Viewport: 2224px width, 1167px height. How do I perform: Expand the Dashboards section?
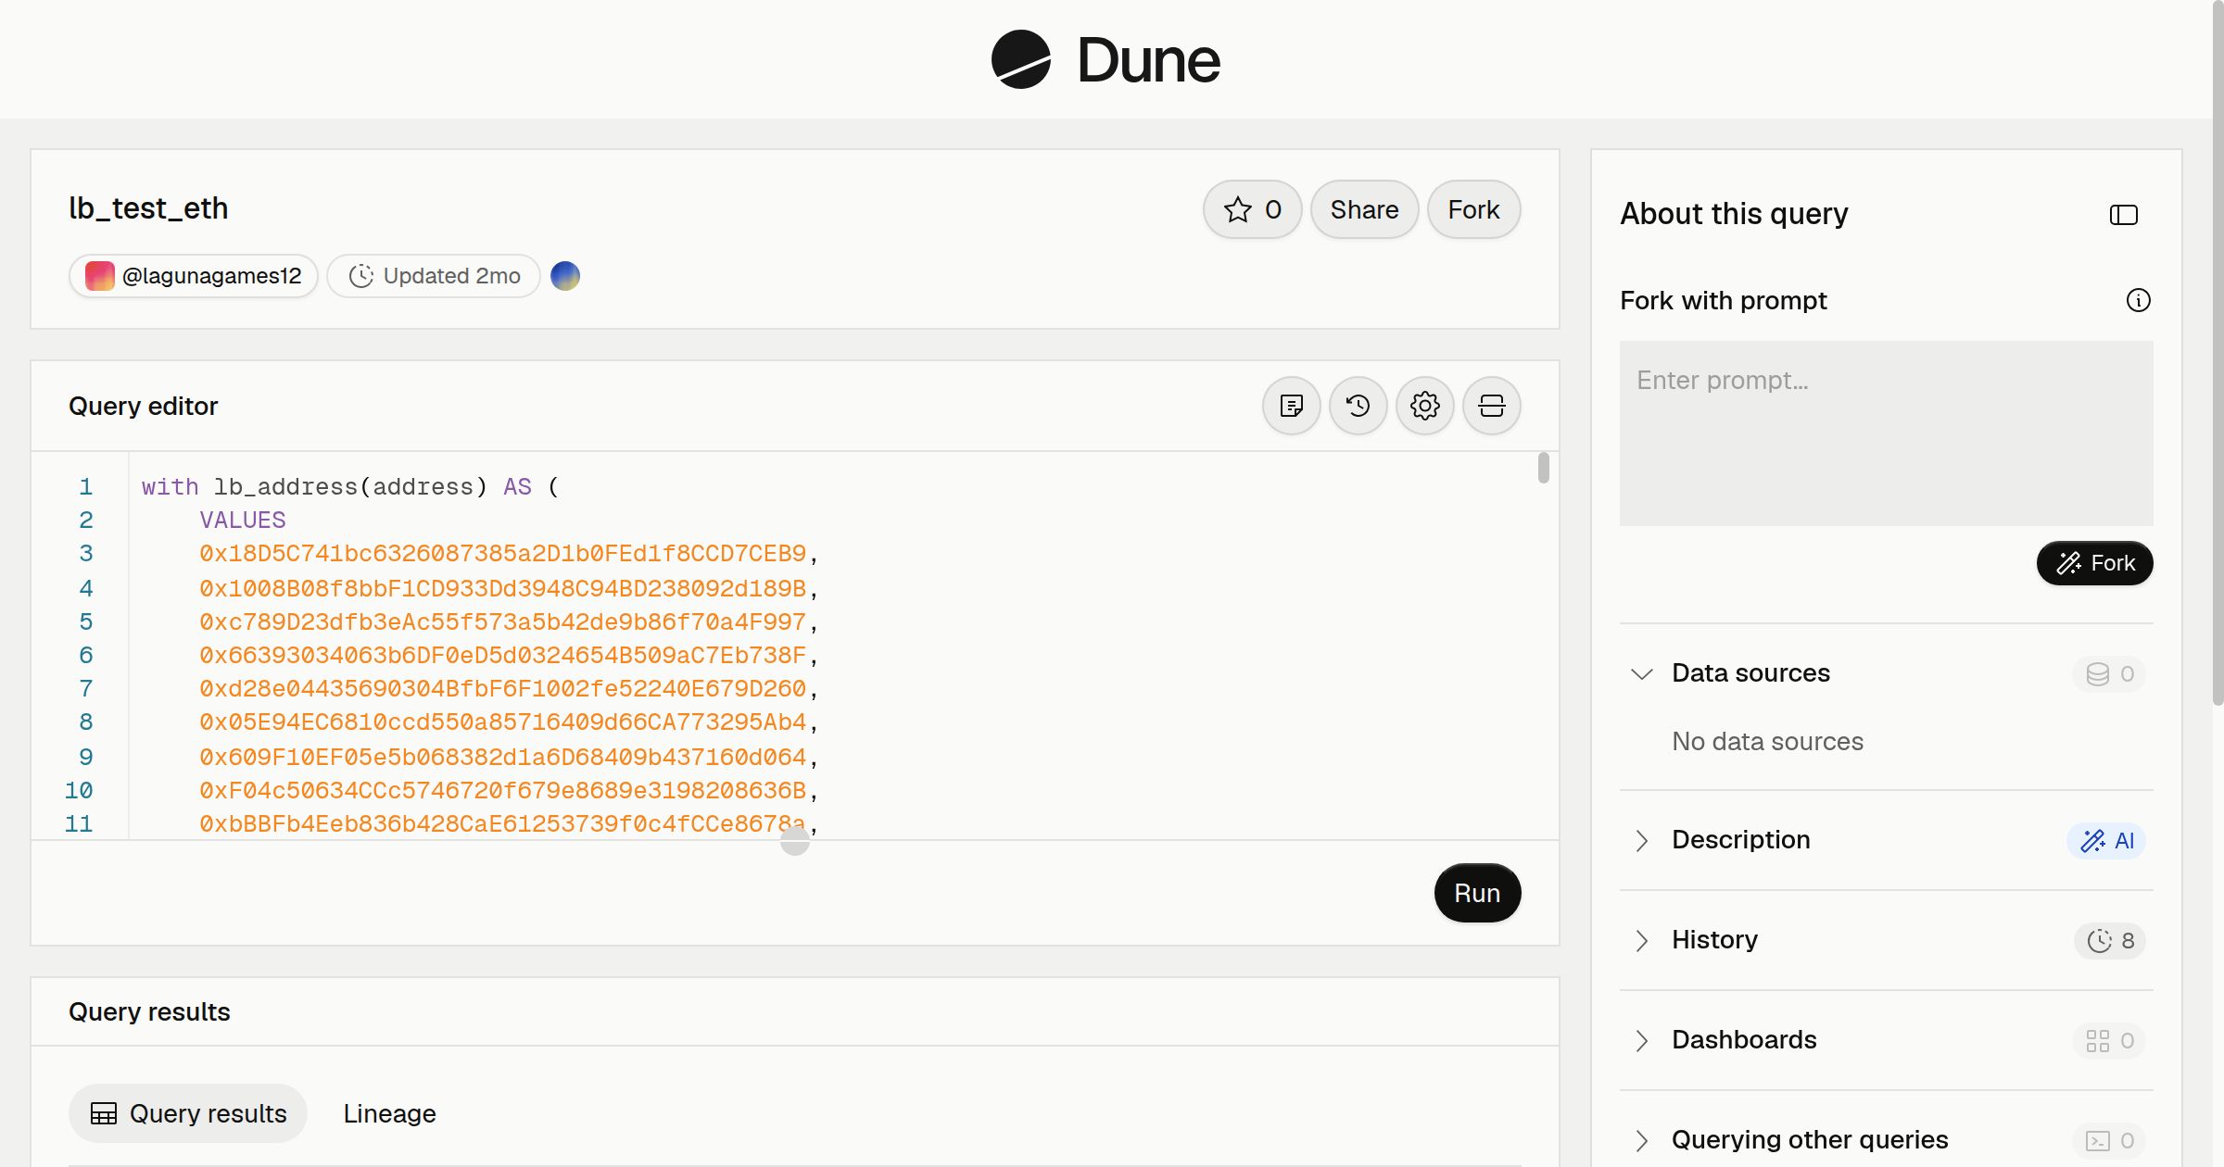[1641, 1040]
